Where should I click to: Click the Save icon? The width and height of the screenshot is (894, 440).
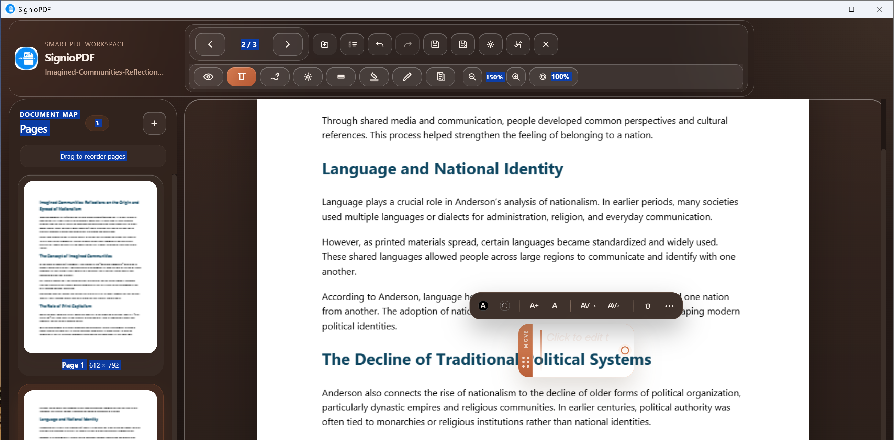pyautogui.click(x=435, y=44)
